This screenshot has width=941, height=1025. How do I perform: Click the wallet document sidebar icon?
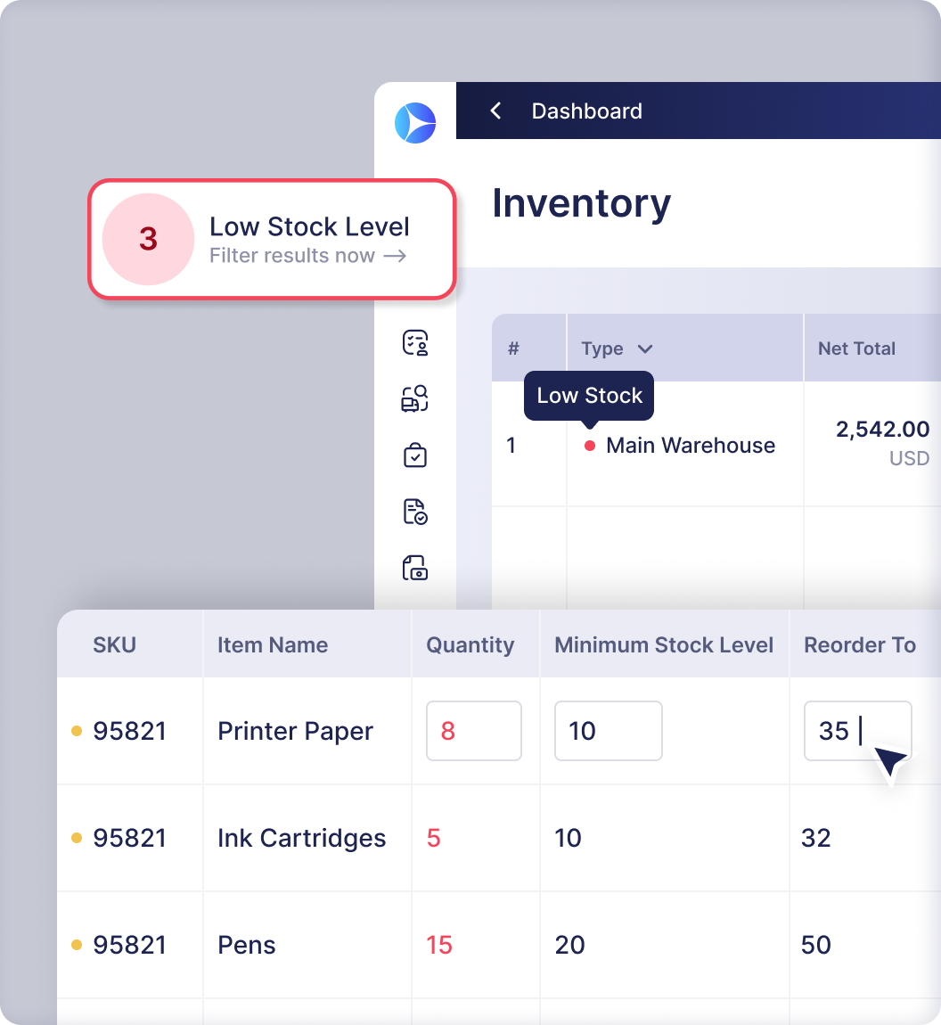[414, 568]
